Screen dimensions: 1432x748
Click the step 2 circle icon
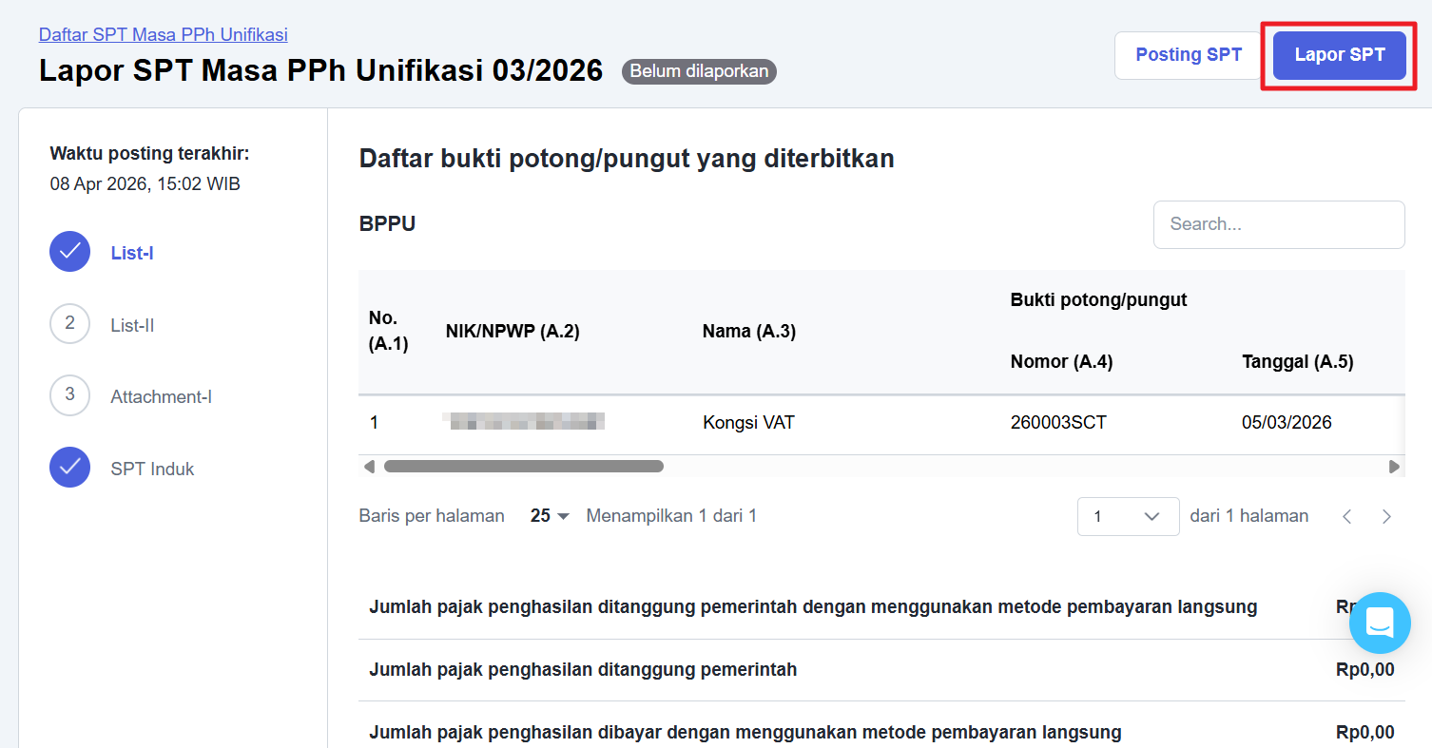(69, 323)
